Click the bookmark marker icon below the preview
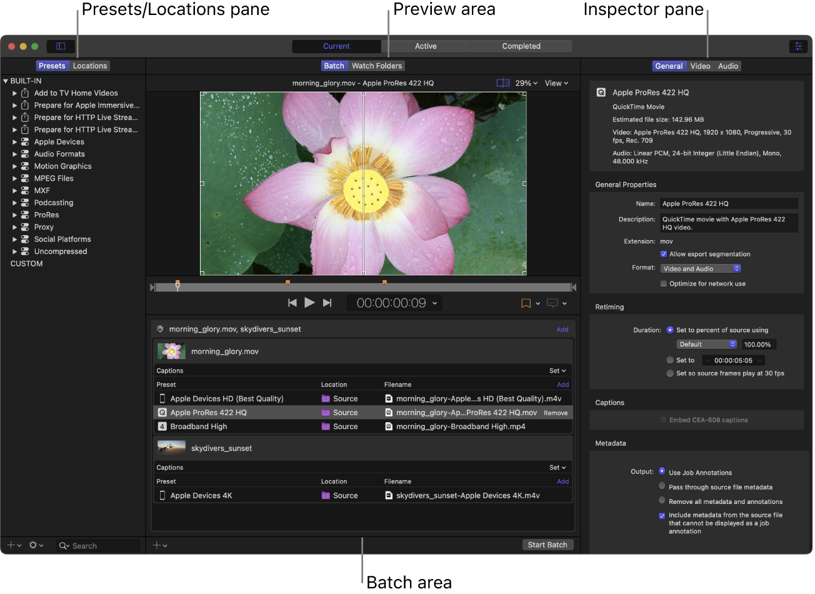The width and height of the screenshot is (815, 594). pos(525,303)
